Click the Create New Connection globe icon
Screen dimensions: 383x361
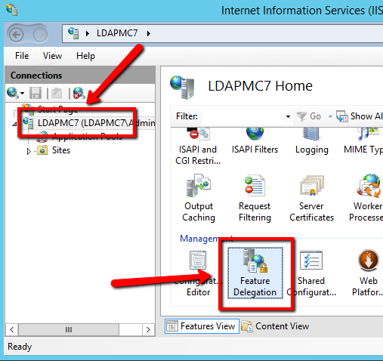pos(13,93)
